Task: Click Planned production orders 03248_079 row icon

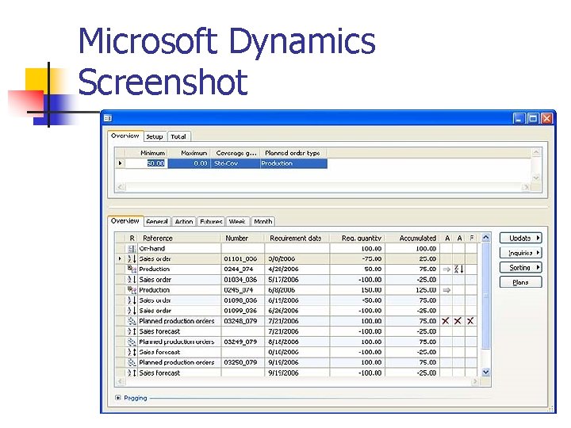Action: click(x=132, y=321)
